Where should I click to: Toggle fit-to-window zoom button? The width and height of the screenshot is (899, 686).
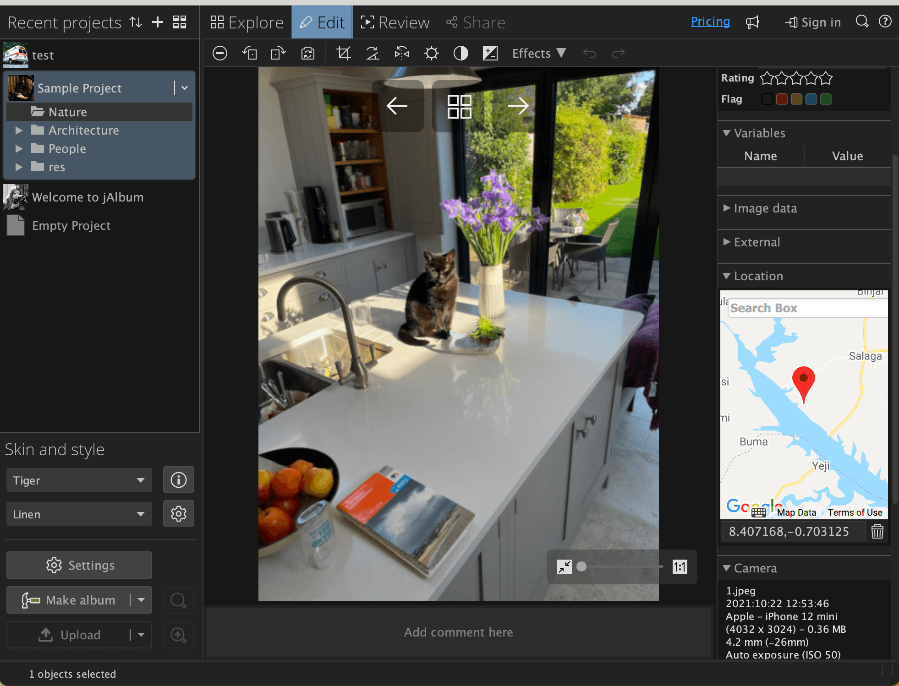click(564, 567)
